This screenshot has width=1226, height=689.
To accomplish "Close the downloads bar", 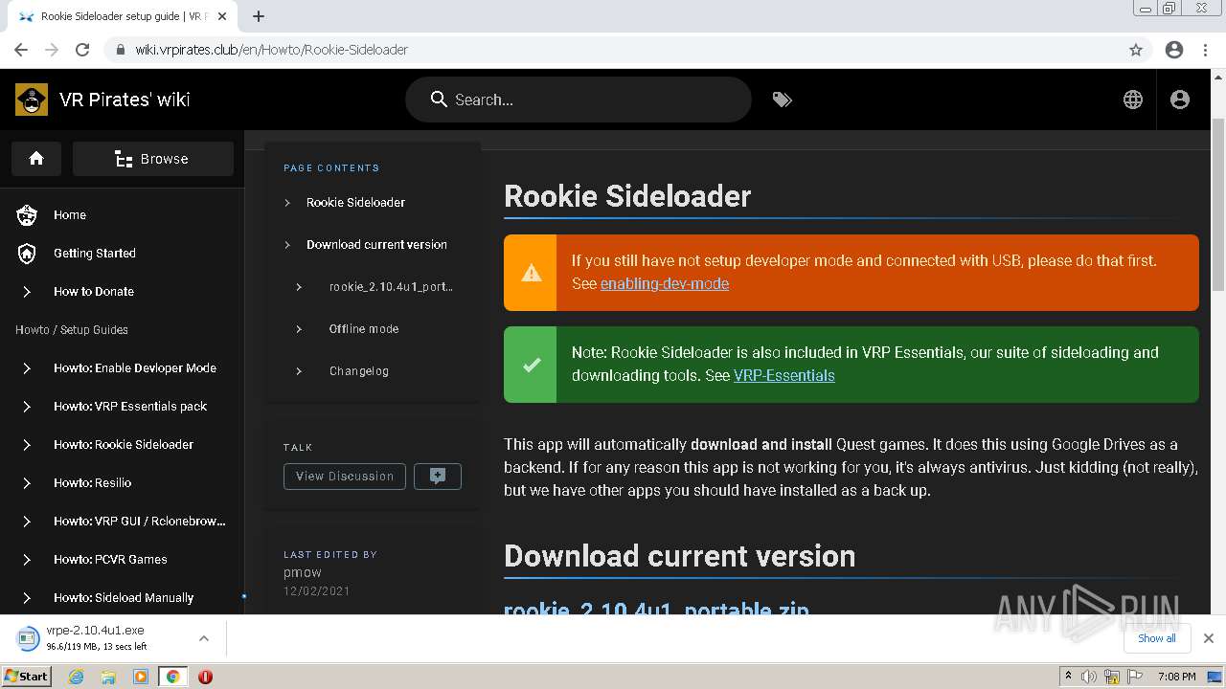I will coord(1209,638).
